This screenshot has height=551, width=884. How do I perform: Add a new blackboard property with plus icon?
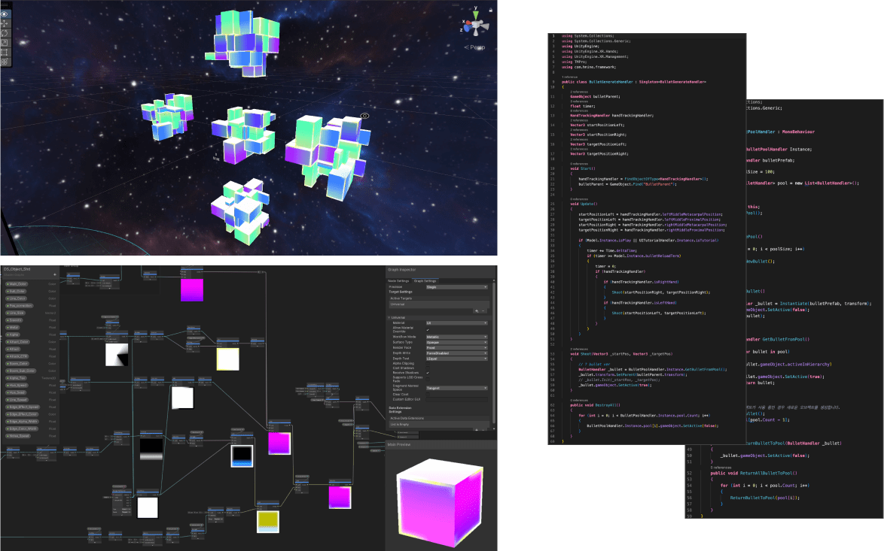point(55,274)
